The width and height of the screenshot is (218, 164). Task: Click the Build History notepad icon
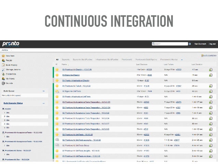3,65
